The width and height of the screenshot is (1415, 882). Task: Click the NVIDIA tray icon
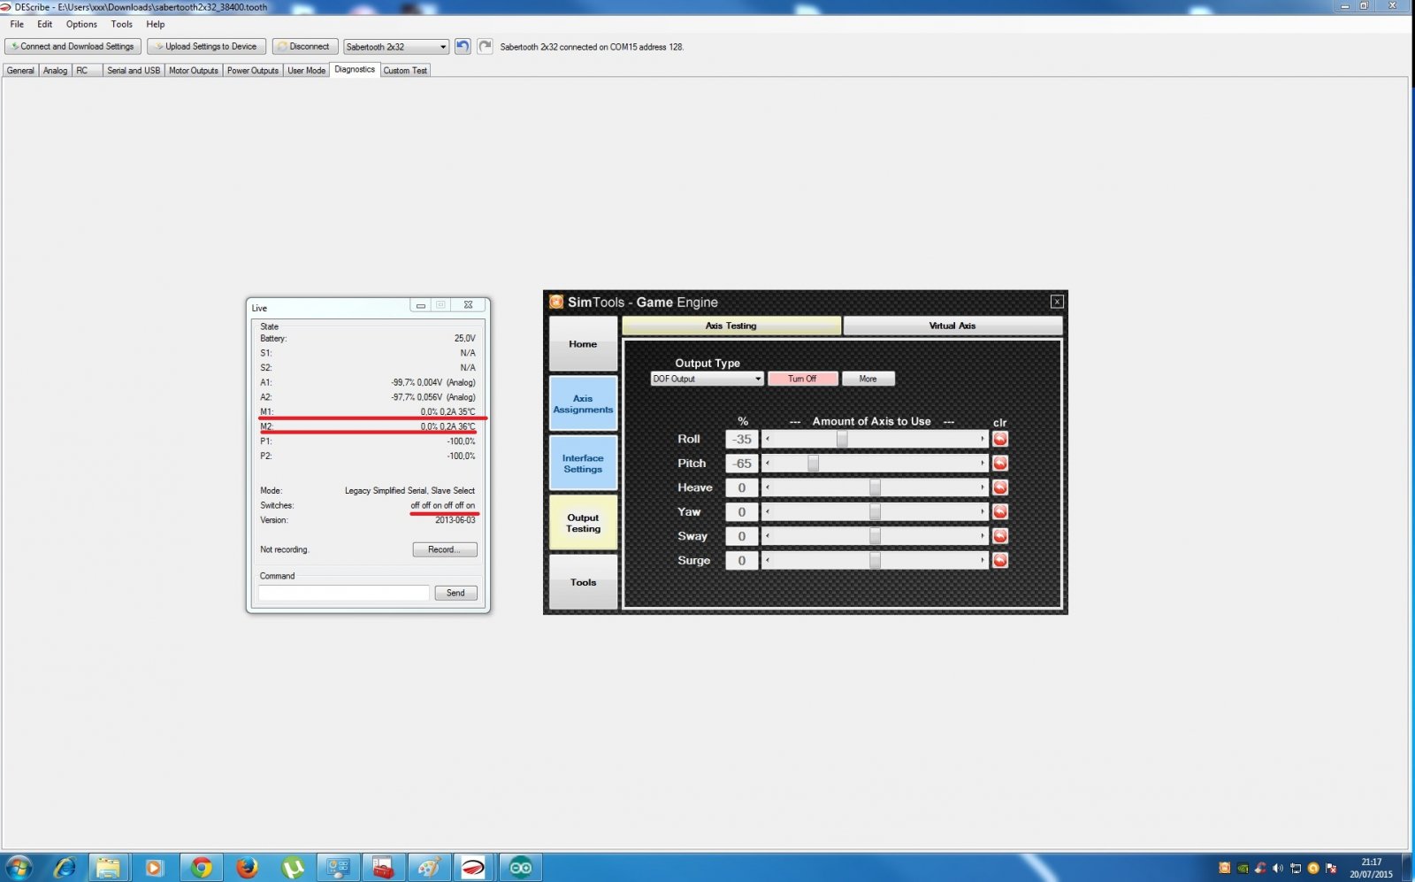[x=1243, y=868]
